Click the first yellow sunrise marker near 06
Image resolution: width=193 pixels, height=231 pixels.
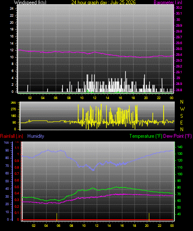(57, 217)
